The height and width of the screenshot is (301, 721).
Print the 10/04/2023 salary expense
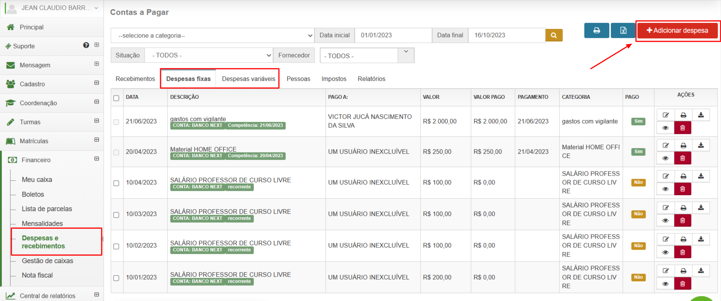[x=683, y=176]
